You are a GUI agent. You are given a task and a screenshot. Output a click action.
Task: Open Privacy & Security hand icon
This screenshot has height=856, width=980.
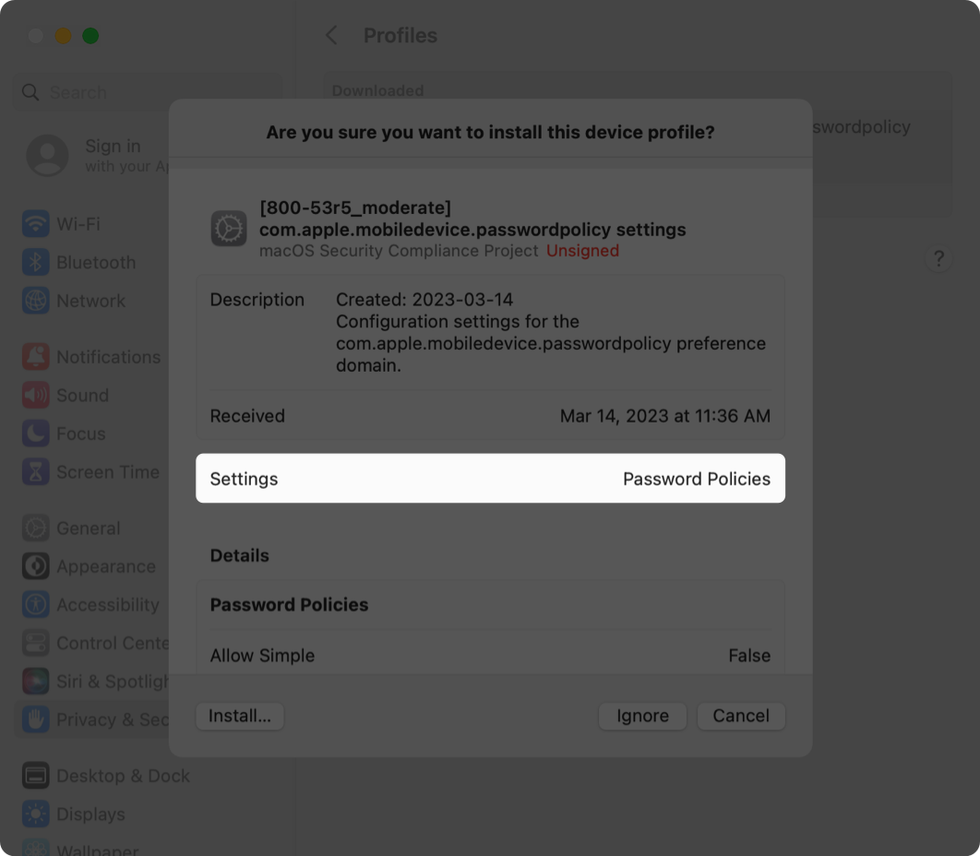tap(36, 719)
